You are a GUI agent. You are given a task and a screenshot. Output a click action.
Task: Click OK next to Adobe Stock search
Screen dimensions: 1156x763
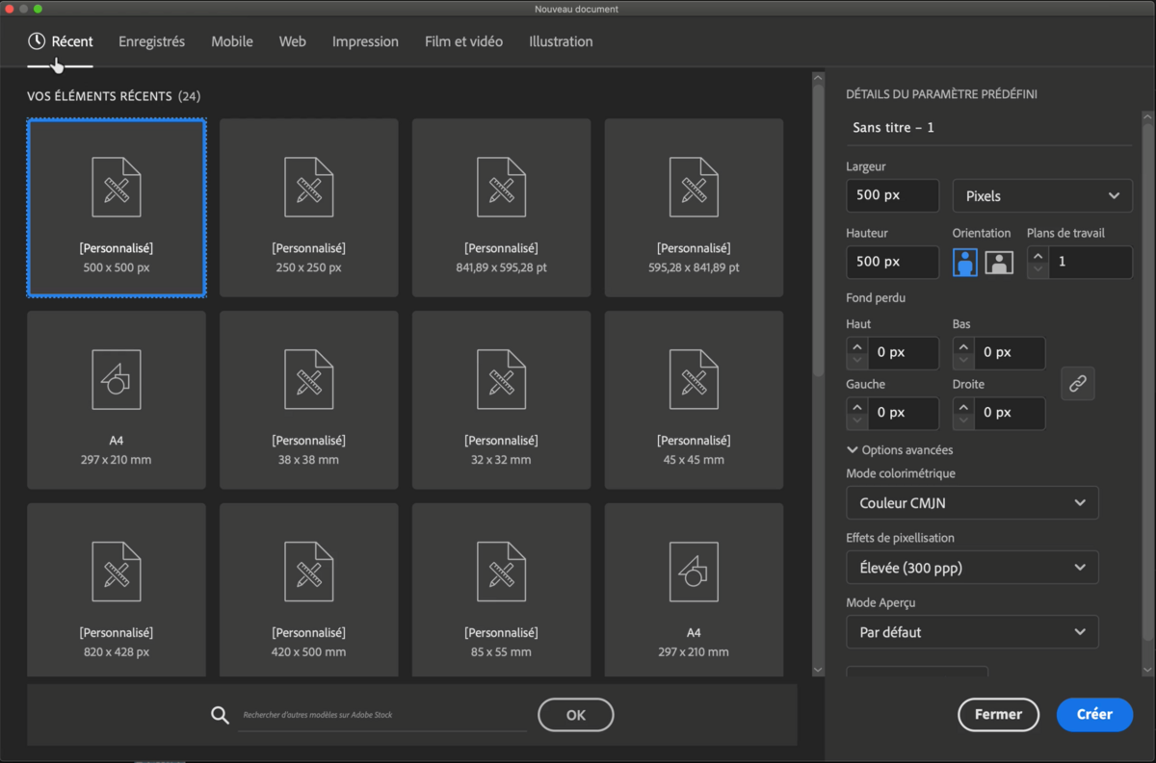575,715
